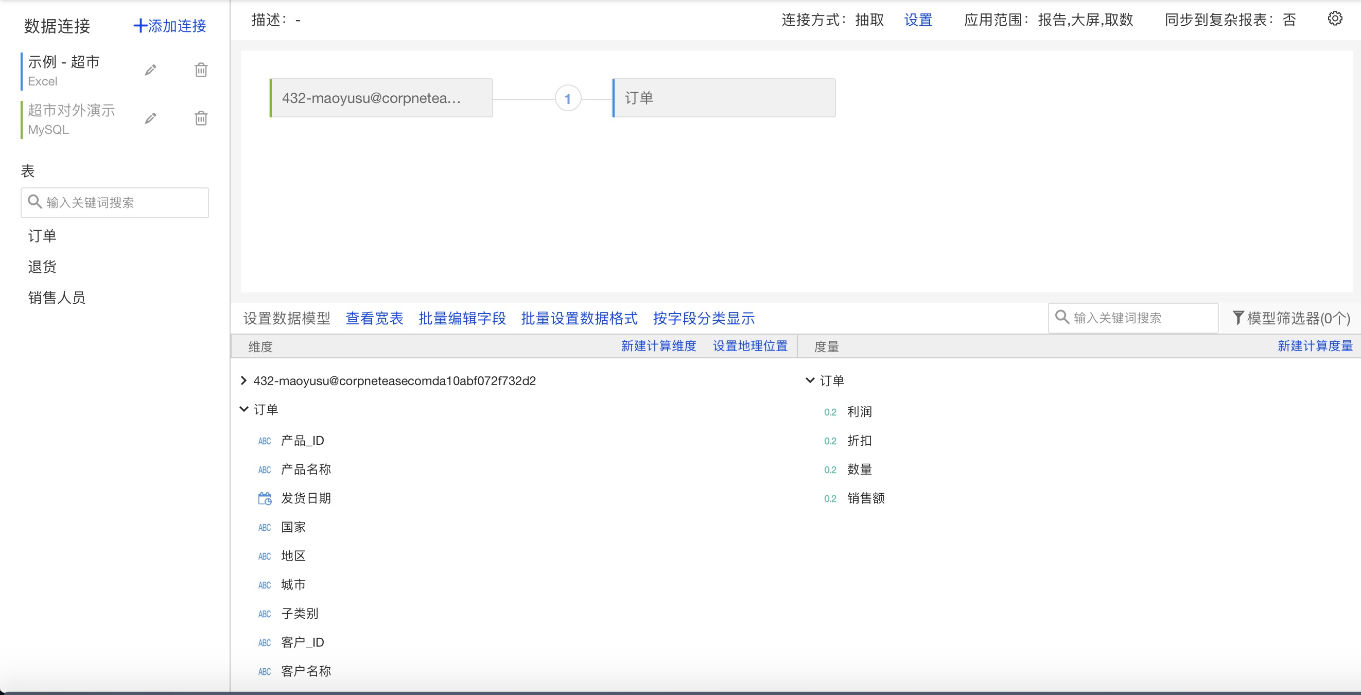1361x695 pixels.
Task: Edit the 示例 - 超市 Excel connection
Action: coord(151,71)
